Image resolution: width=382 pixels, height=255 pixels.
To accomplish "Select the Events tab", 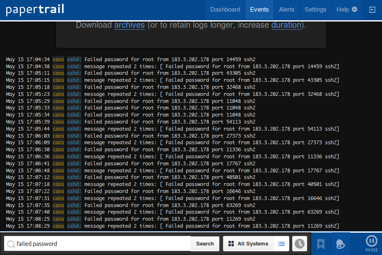I will (x=259, y=10).
